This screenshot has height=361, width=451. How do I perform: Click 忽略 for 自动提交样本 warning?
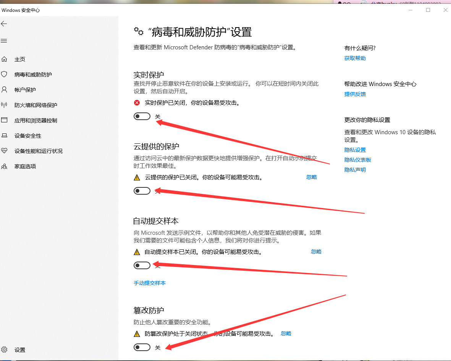tap(316, 252)
